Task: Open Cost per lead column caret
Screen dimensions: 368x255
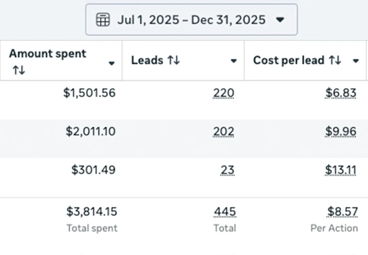Action: click(x=356, y=61)
